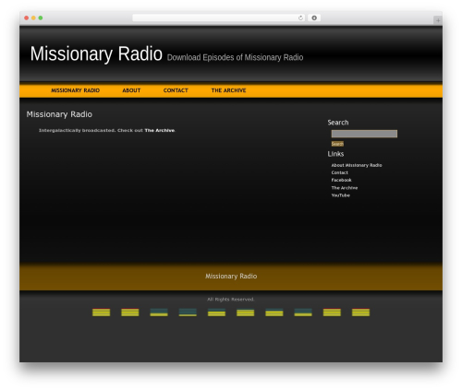Click the 'Links' sidebar heading
This screenshot has height=390, width=462.
[x=335, y=154]
